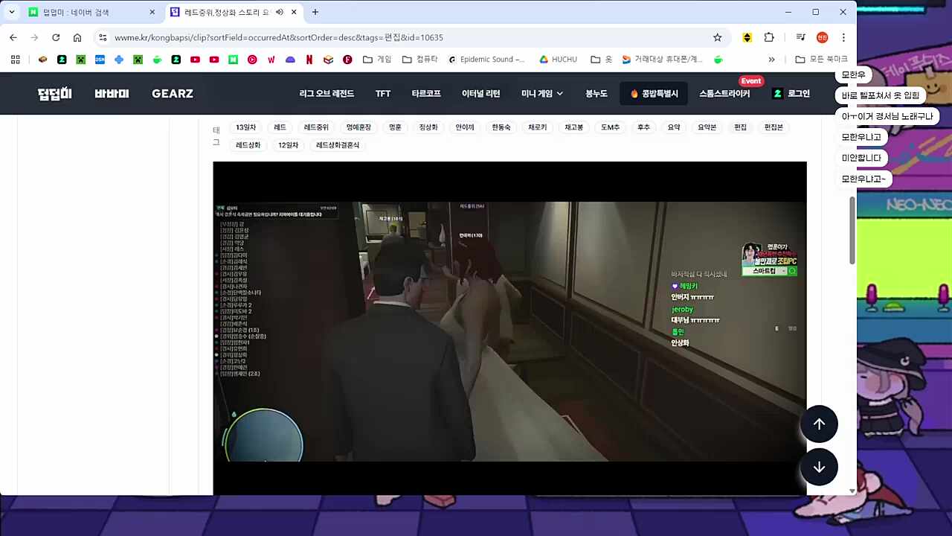Open the tab search dropdown arrow
This screenshot has height=536, width=952.
coord(12,12)
